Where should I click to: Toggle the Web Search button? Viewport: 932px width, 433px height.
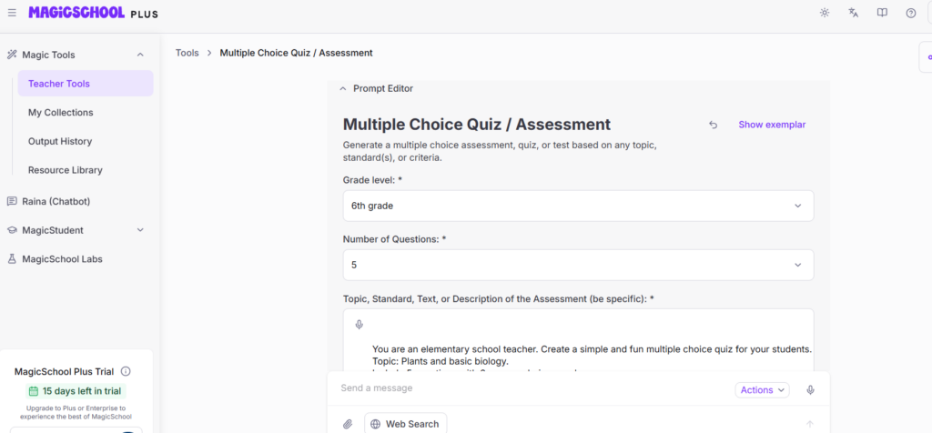406,424
